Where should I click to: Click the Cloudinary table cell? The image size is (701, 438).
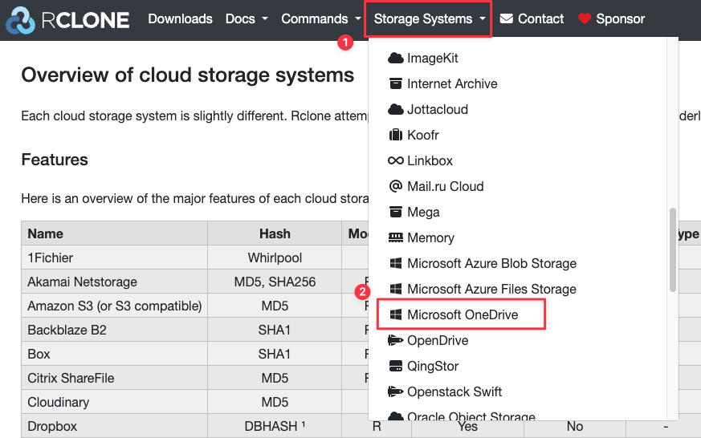point(114,402)
